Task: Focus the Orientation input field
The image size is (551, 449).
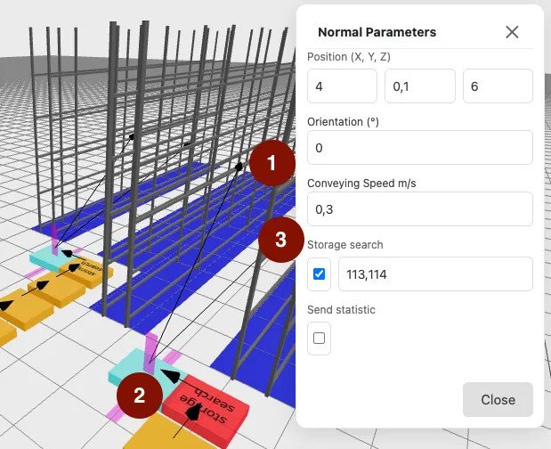Action: click(419, 148)
